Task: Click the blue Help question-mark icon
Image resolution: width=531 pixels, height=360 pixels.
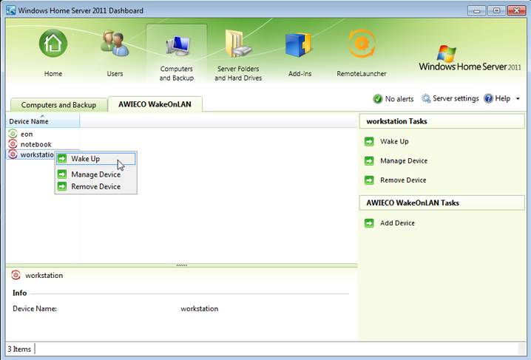Action: point(488,98)
